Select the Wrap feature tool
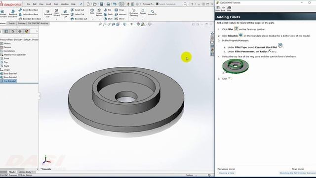 [x=119, y=10]
